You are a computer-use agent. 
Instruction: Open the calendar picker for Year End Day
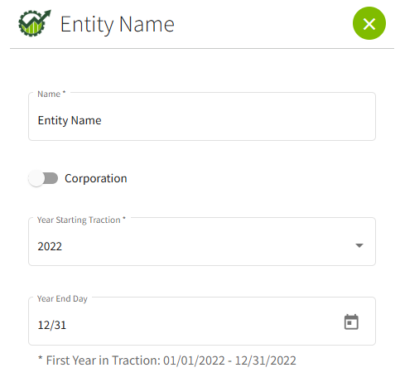(351, 322)
